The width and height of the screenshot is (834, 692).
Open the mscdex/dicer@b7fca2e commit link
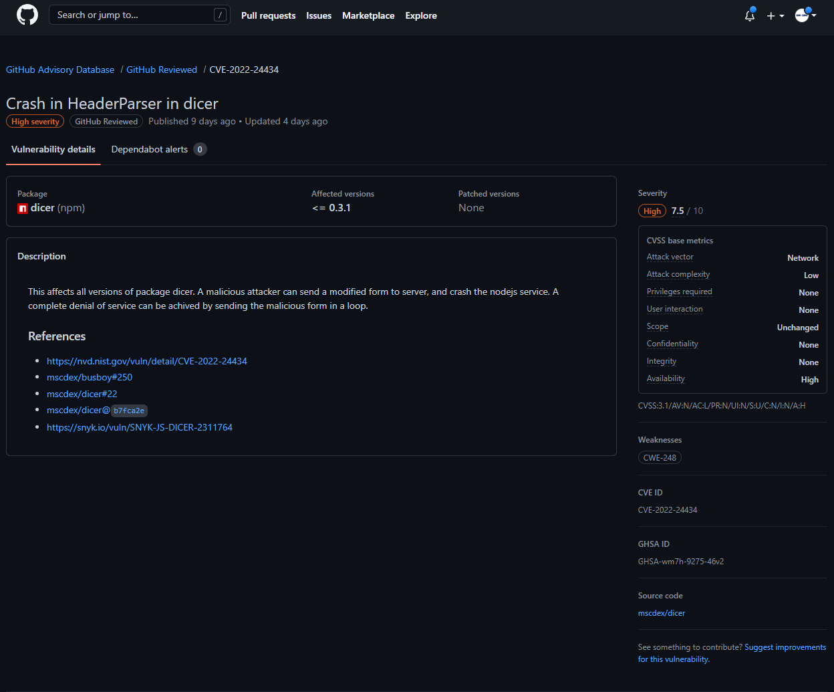tap(97, 410)
